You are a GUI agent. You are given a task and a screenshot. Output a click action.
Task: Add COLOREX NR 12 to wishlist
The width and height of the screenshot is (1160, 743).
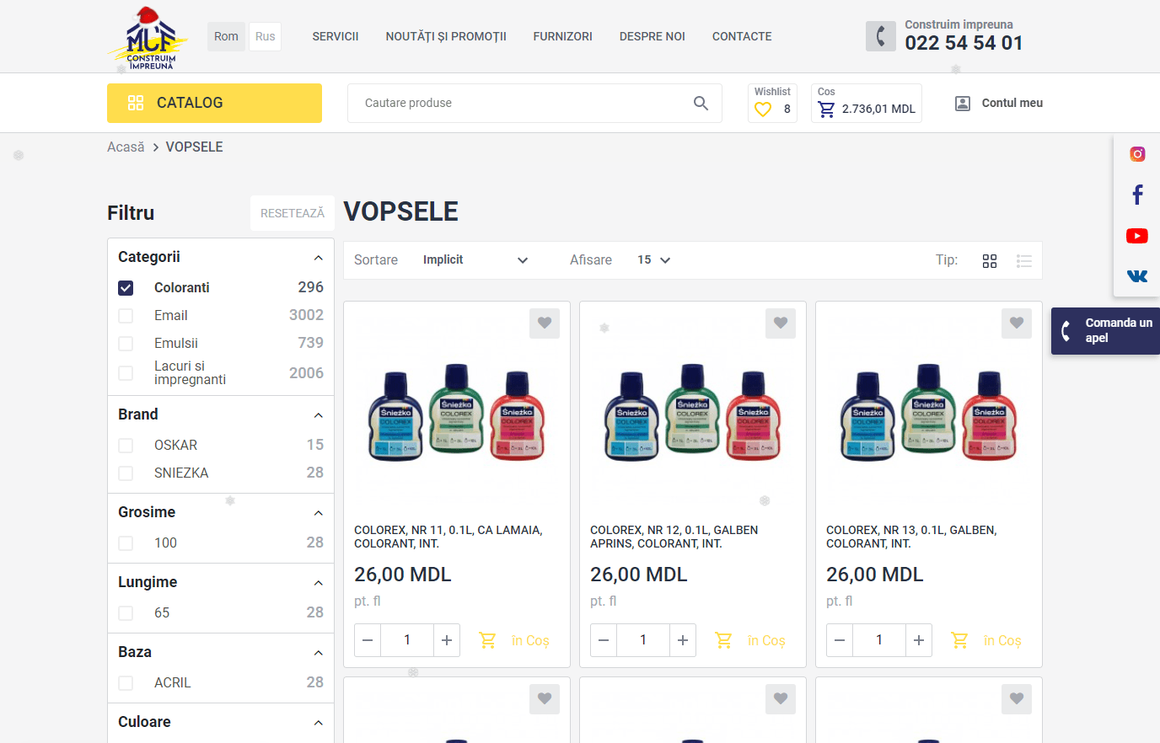(781, 323)
